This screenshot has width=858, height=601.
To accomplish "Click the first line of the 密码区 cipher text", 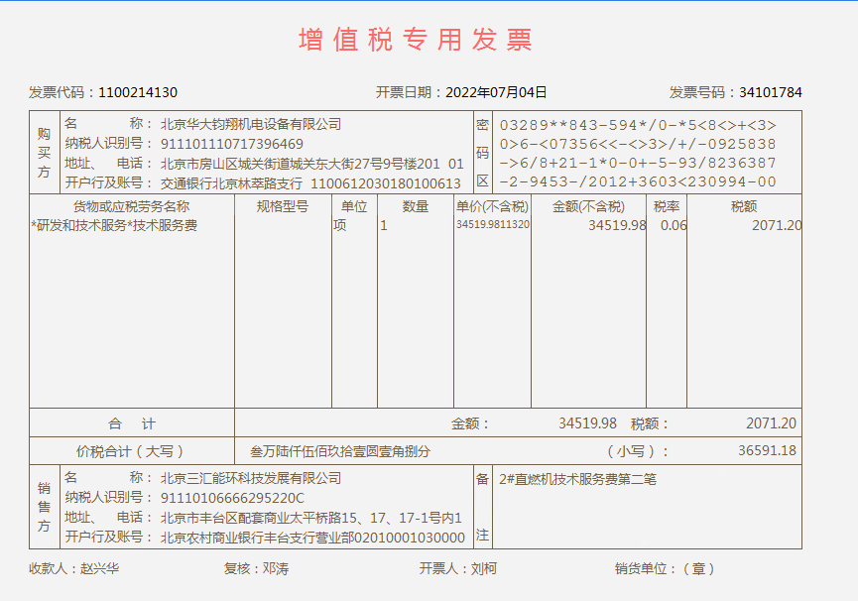I will point(638,125).
